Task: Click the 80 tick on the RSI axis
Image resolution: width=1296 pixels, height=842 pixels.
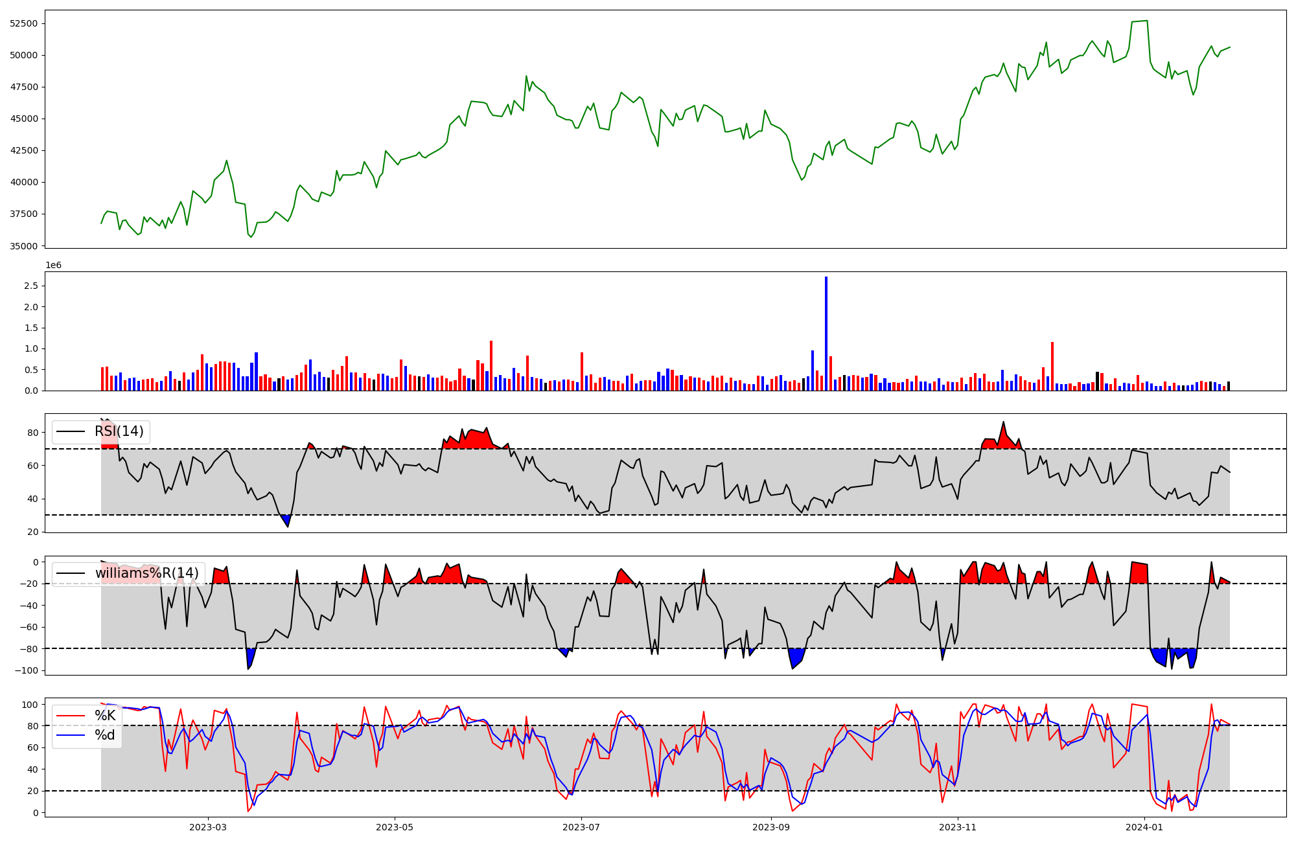Action: (x=33, y=433)
